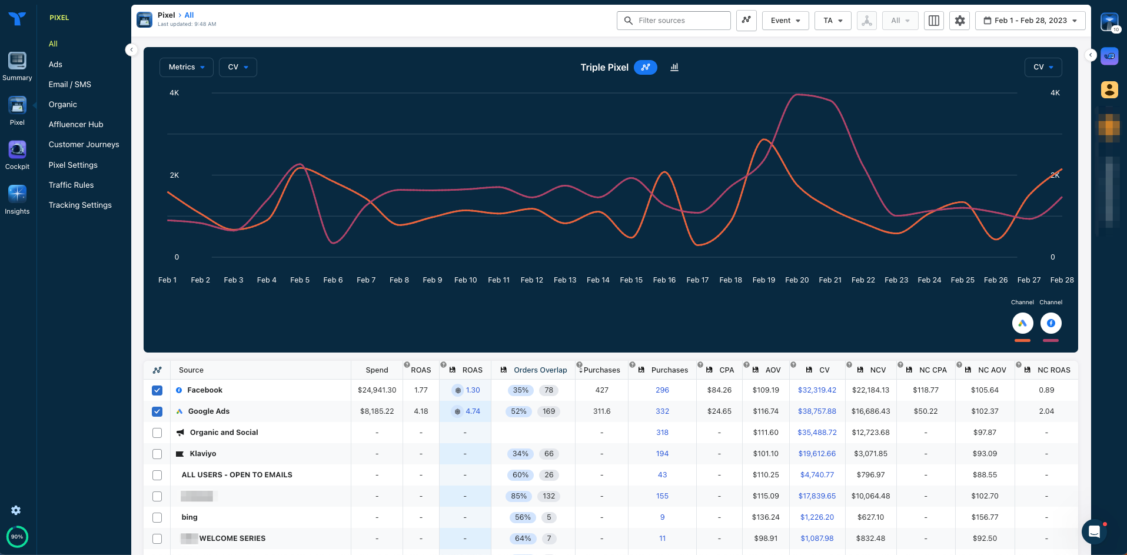The width and height of the screenshot is (1127, 555).
Task: Click the journey/attribution node icon in toolbar
Action: [866, 20]
